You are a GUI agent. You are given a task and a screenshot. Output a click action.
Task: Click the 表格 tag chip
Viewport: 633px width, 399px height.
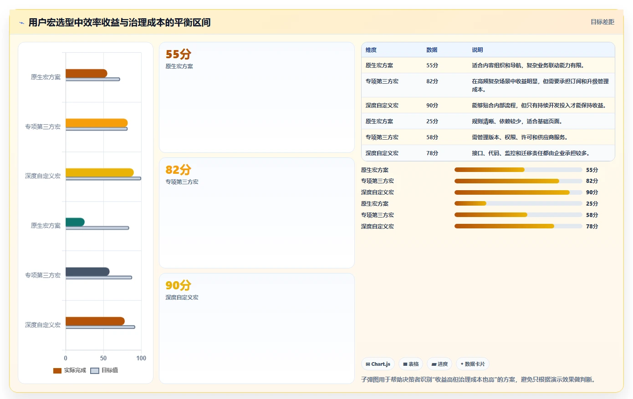point(411,364)
